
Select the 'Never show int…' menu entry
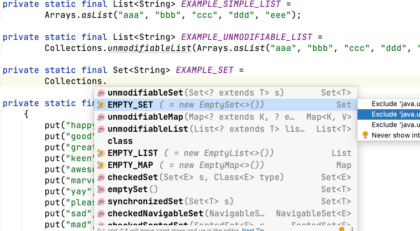click(389, 135)
